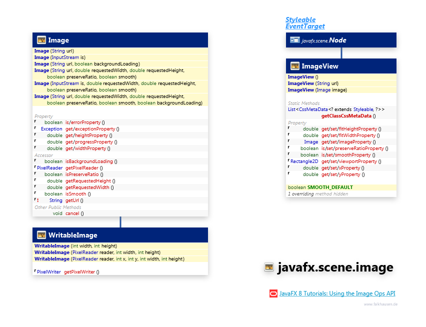Image resolution: width=426 pixels, height=327 pixels.
Task: Click the SMOOTH_DEFAULT constant field
Action: coord(330,187)
